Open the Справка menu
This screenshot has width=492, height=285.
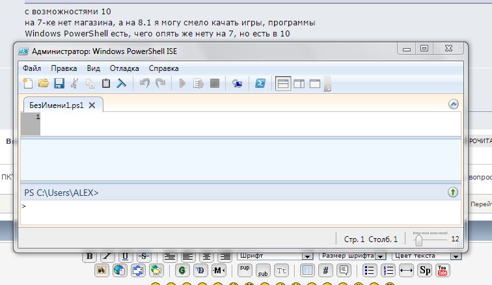[164, 68]
